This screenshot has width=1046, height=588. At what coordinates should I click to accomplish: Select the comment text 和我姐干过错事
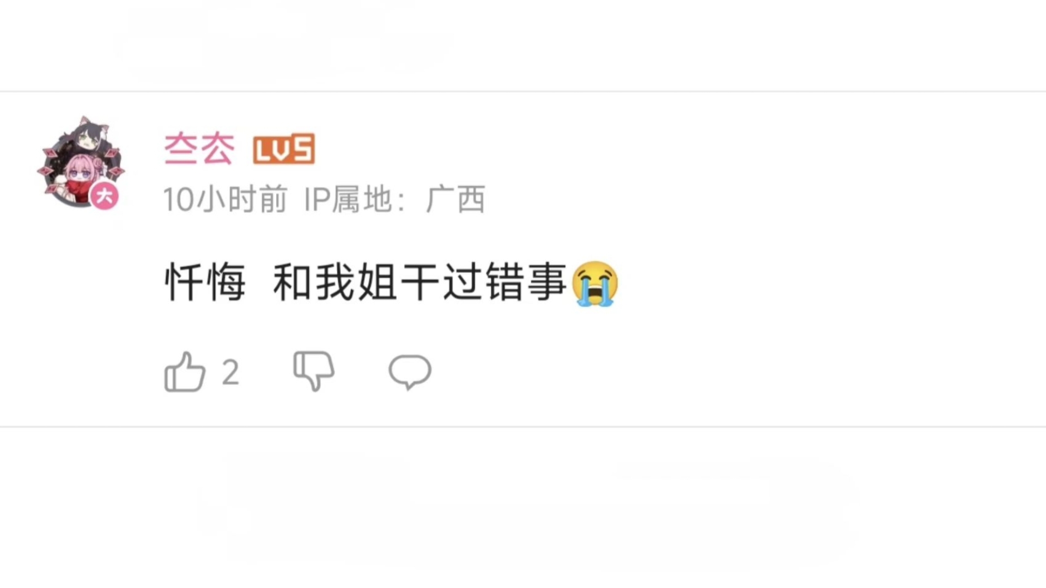[420, 283]
